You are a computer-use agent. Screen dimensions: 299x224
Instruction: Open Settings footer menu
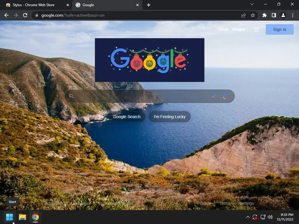[246, 203]
